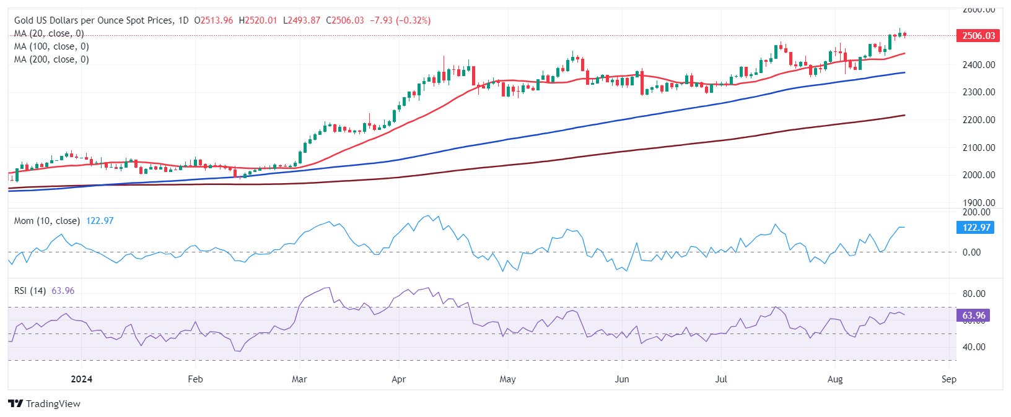Image resolution: width=1011 pixels, height=417 pixels.
Task: Click the 1D interval label
Action: coord(183,20)
